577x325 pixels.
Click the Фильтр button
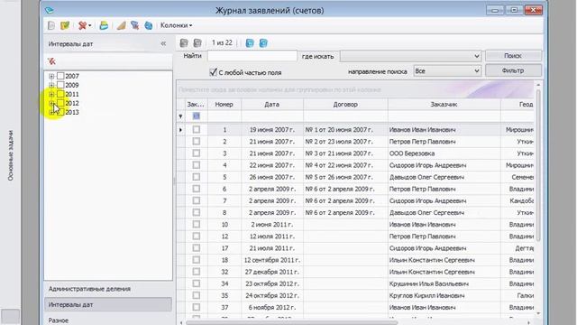[513, 70]
